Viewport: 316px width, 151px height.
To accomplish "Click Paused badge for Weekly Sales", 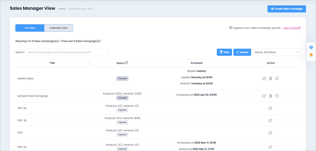I will (122, 78).
